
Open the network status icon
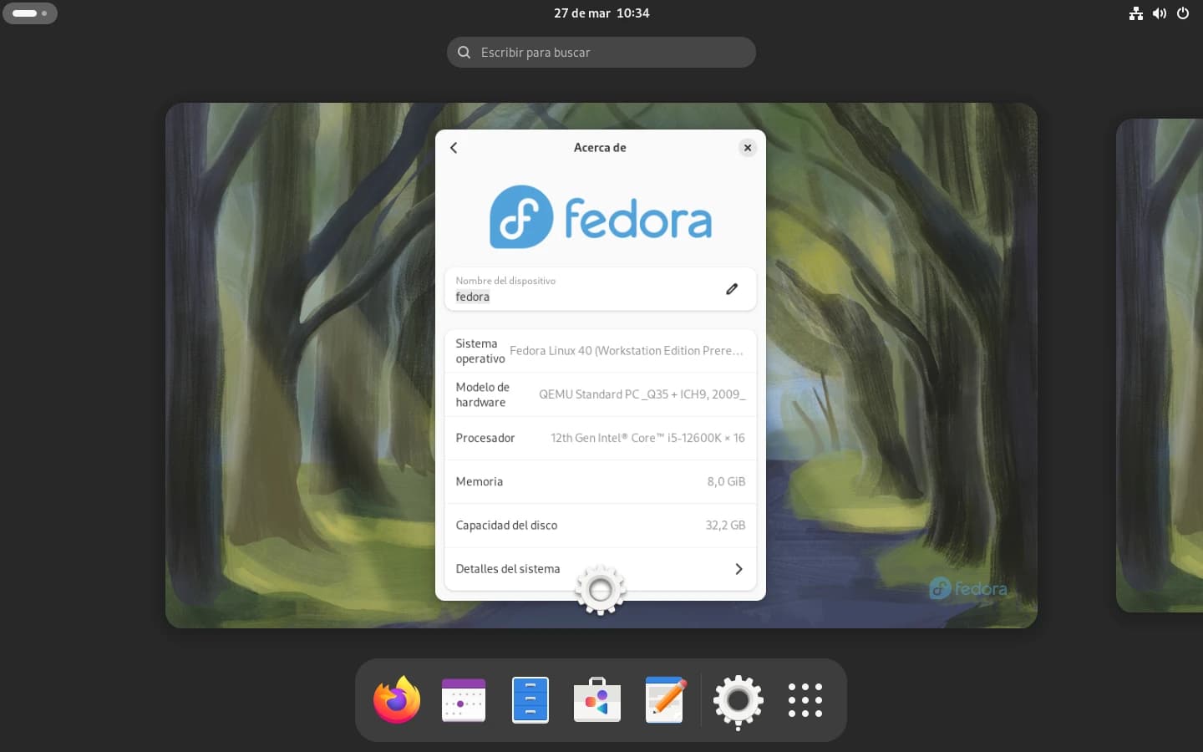pyautogui.click(x=1135, y=13)
